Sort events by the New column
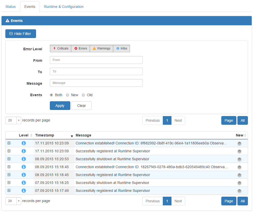 (241, 135)
